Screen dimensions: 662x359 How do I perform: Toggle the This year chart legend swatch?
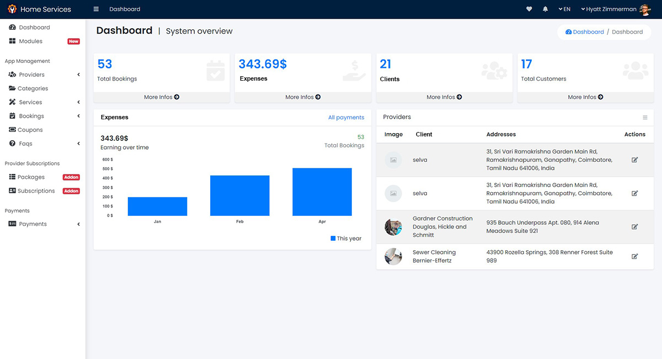point(333,239)
